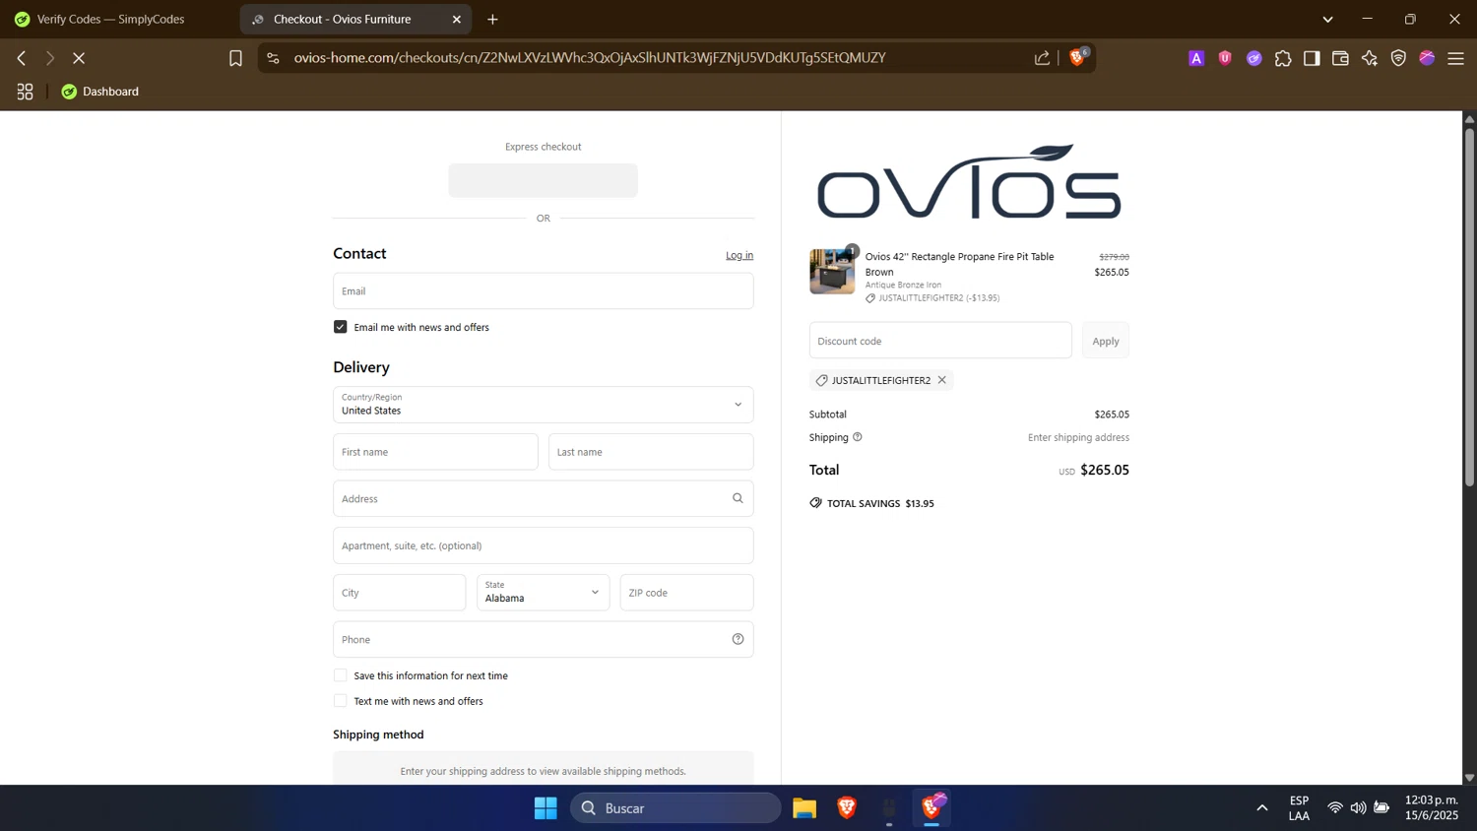Click the address bar URL
1477x831 pixels.
[x=590, y=58]
